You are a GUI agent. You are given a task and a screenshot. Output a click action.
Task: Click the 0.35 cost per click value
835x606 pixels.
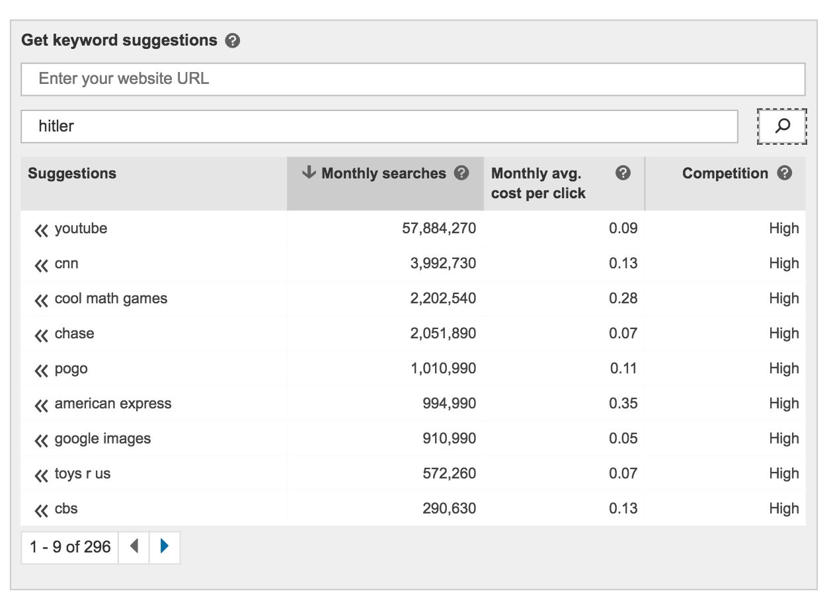click(623, 404)
